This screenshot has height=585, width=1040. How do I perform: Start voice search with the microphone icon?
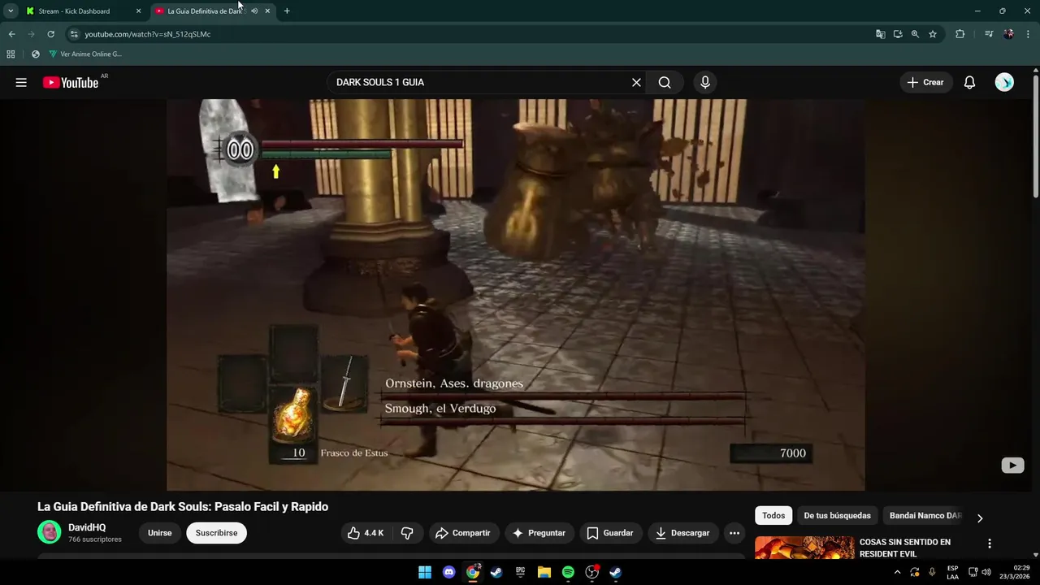[x=705, y=82]
